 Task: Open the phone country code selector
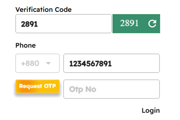37,63
